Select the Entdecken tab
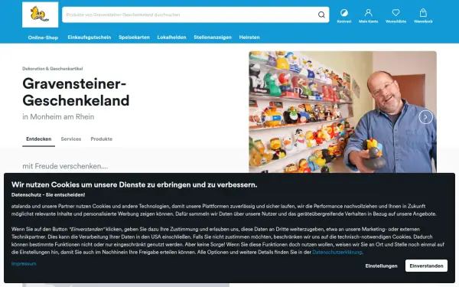 39,139
